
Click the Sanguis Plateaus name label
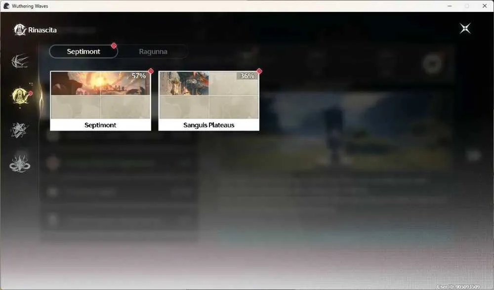click(209, 125)
